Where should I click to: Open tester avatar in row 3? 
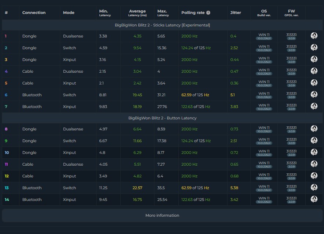pos(314,60)
